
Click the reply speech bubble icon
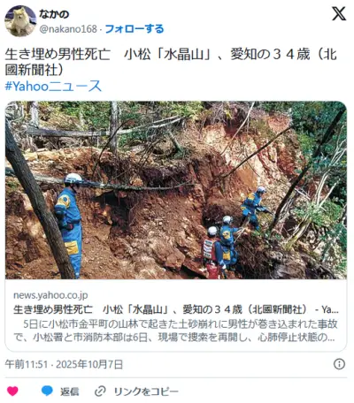[47, 391]
